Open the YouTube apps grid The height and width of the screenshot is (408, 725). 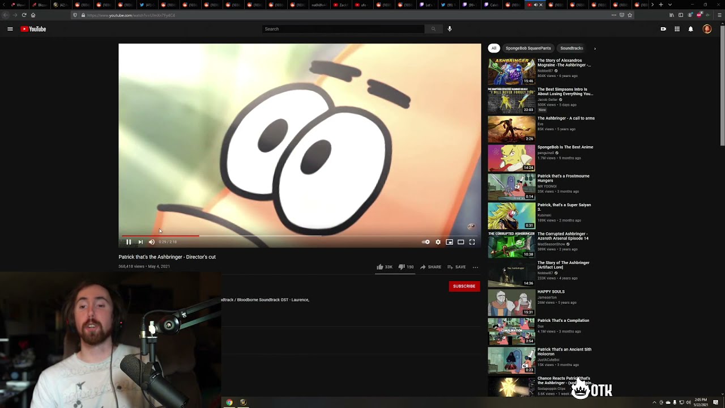point(677,29)
